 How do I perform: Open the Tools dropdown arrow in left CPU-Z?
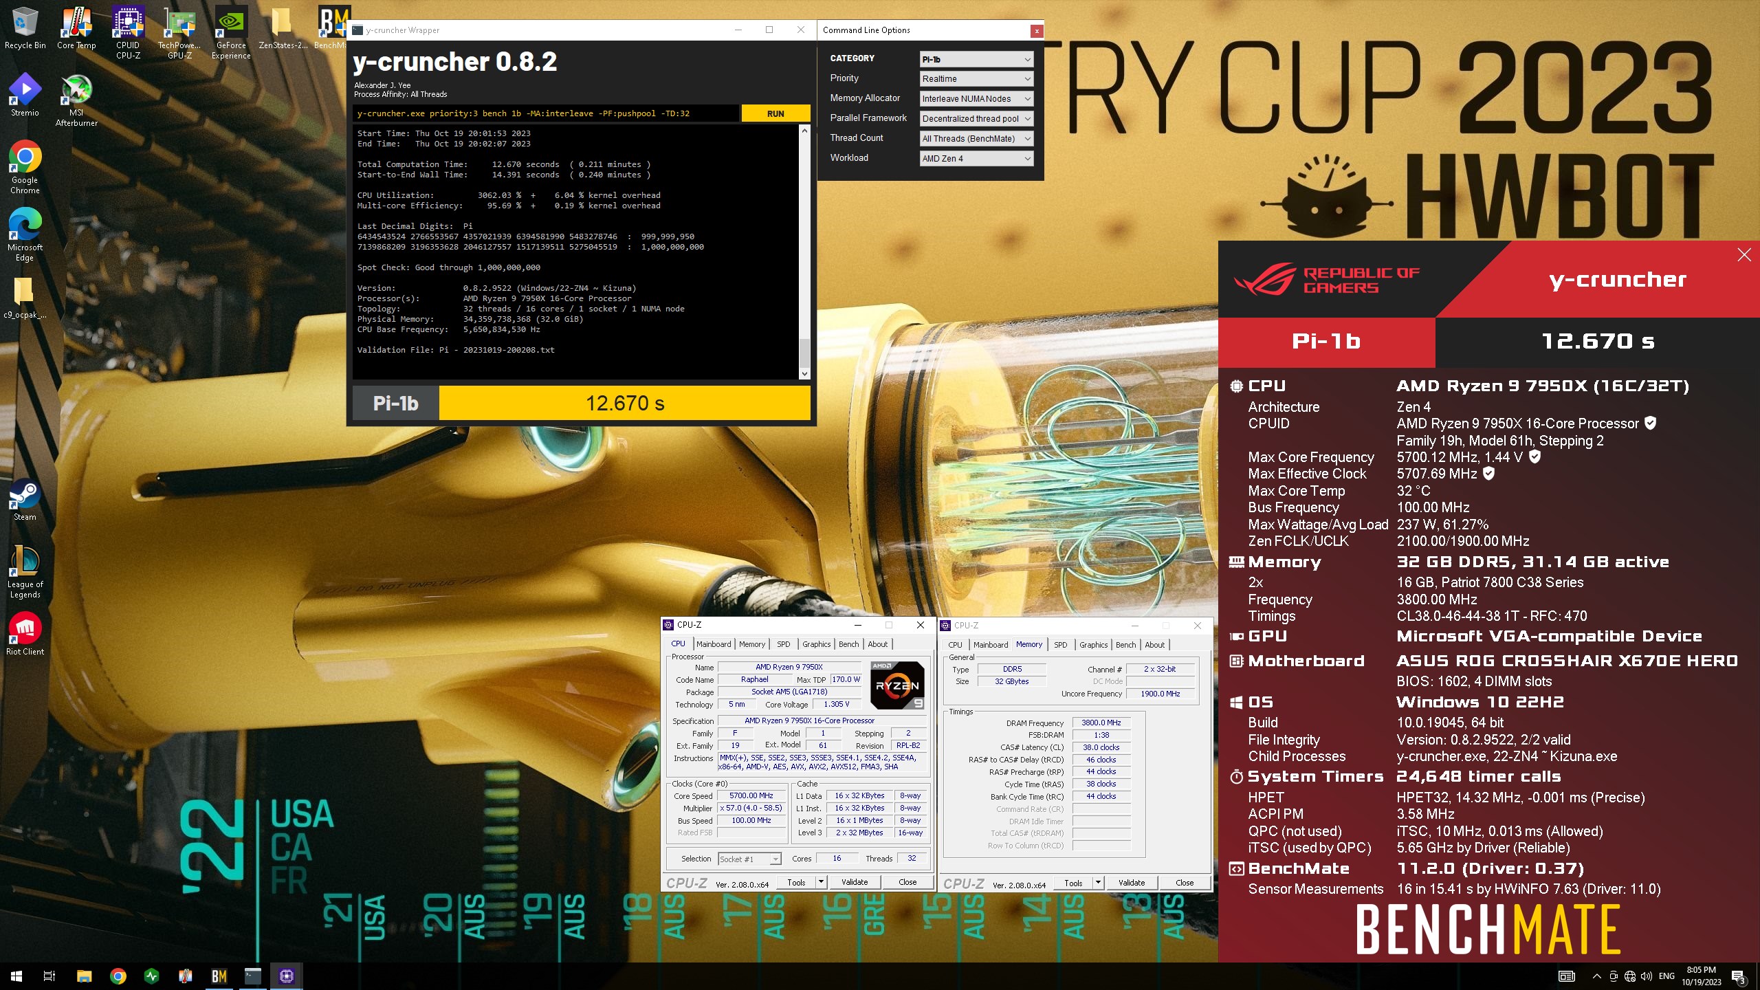820,882
